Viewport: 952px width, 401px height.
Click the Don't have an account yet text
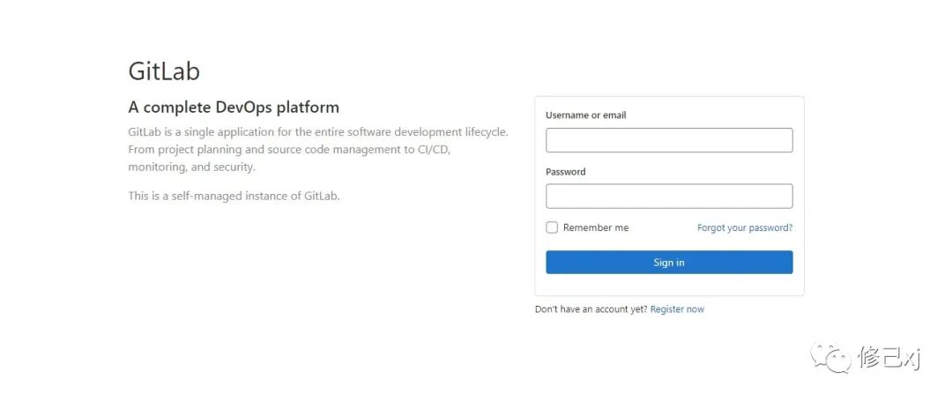pos(591,309)
